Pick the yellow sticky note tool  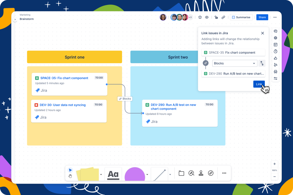point(88,174)
